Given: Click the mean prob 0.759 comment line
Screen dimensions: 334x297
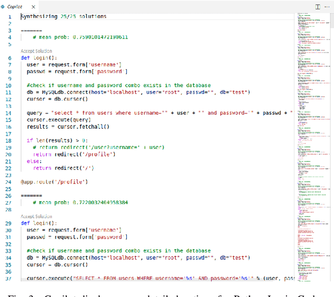Looking at the screenshot, I should (80, 37).
